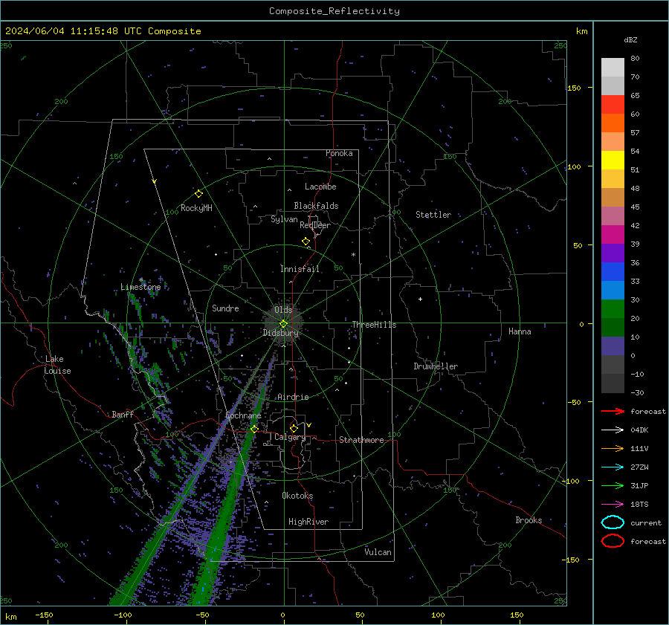Click the 60 dBZ orange color swatch
The width and height of the screenshot is (669, 625).
point(613,123)
